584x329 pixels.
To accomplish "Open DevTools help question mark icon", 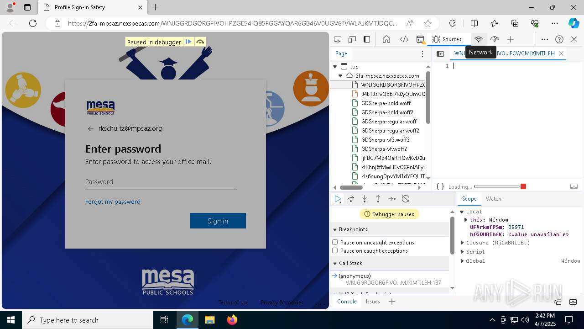I will [x=559, y=39].
